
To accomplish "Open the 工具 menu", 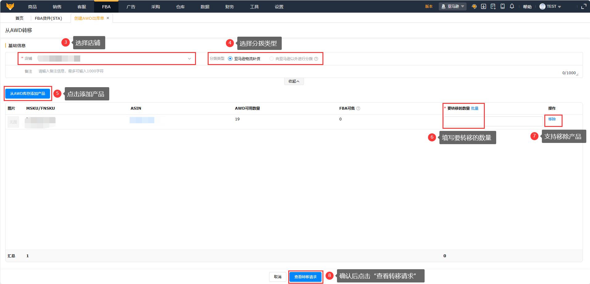I will [x=254, y=6].
